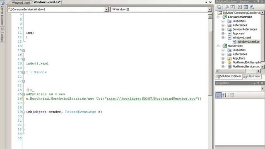Open the Properties panel object dropdown
265x149 pixels.
coord(262,89)
